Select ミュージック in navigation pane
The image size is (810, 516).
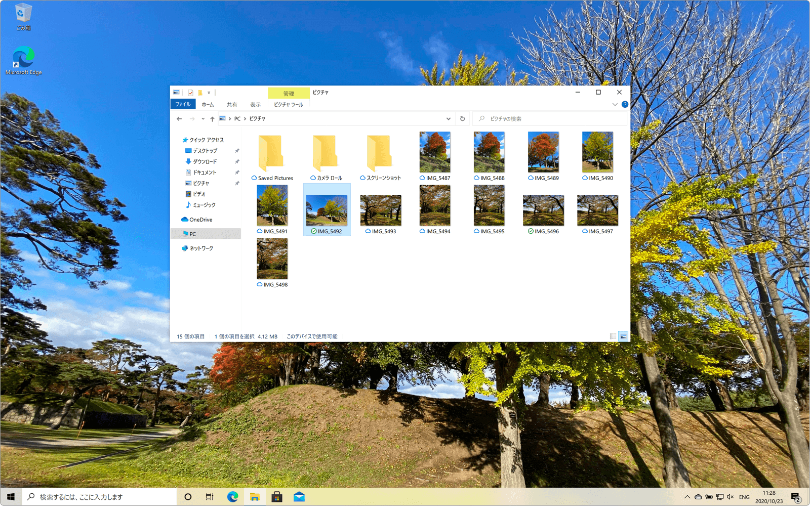tap(204, 205)
